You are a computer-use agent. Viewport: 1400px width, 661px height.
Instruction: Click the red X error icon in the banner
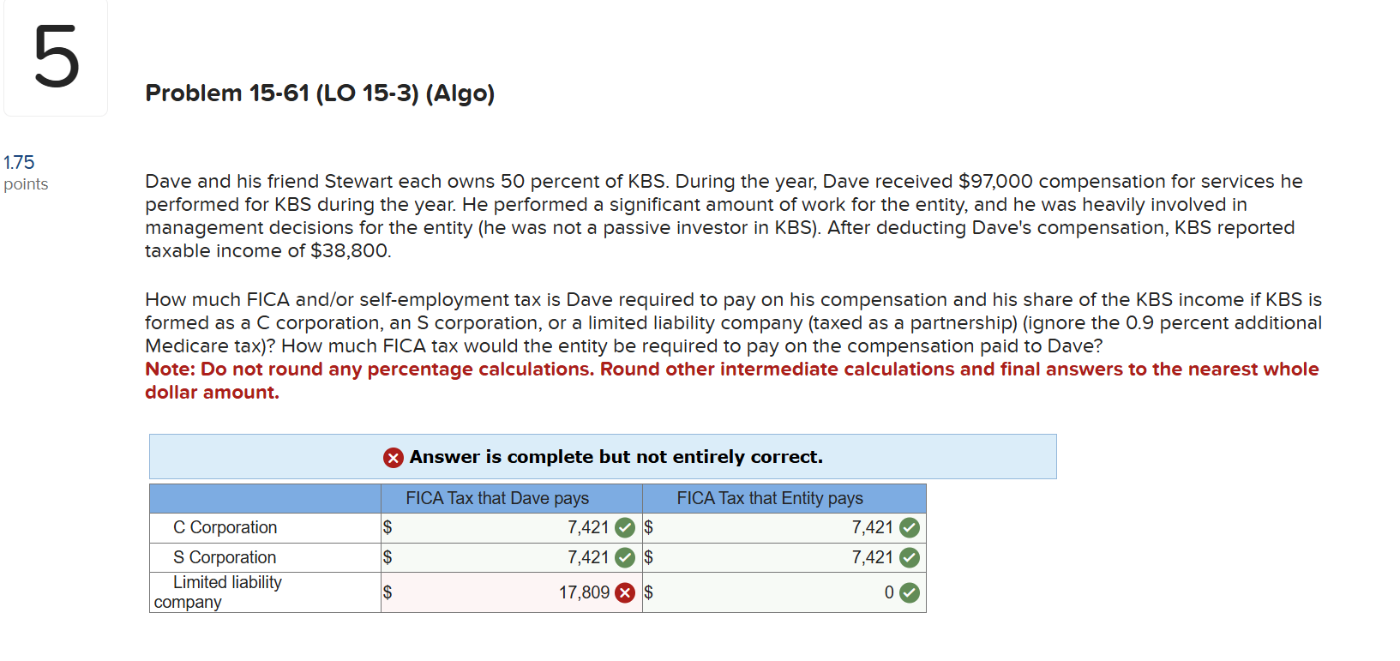click(393, 457)
